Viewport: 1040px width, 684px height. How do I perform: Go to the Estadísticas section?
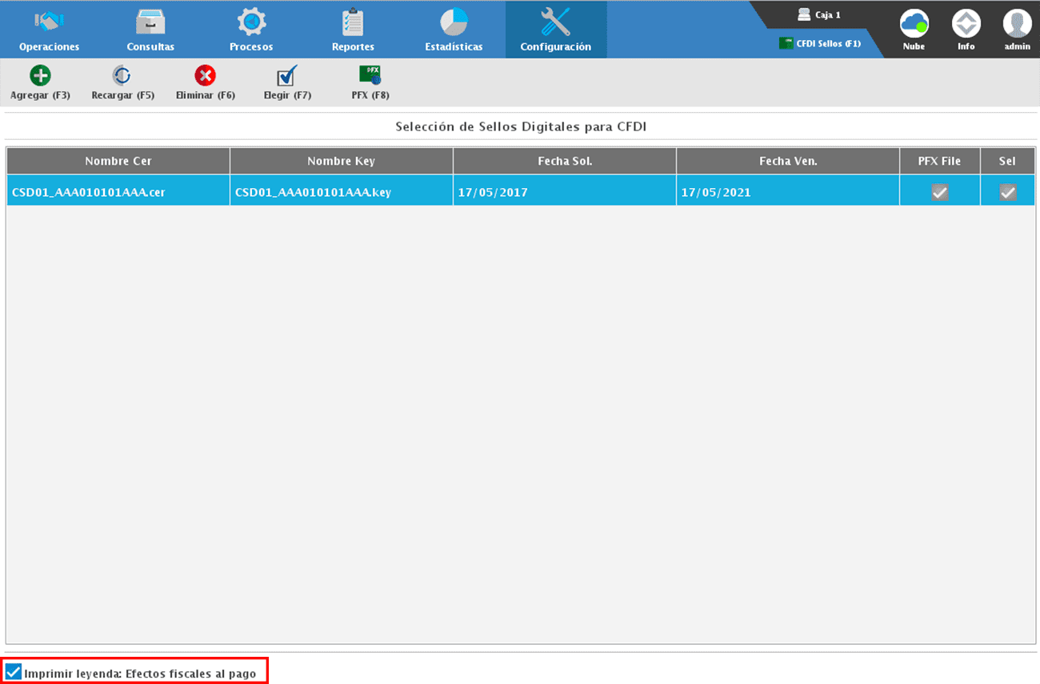point(454,30)
